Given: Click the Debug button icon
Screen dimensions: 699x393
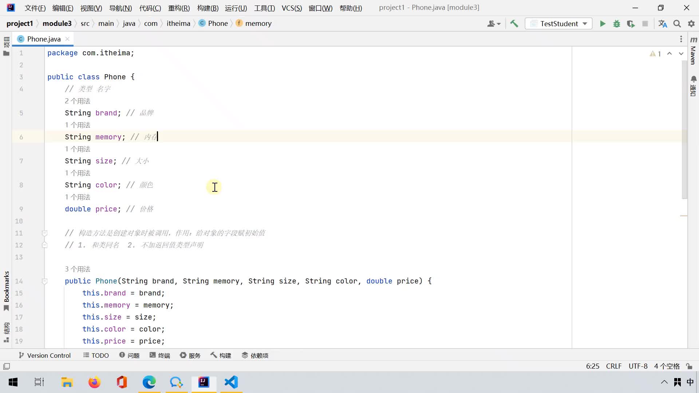Looking at the screenshot, I should (617, 24).
